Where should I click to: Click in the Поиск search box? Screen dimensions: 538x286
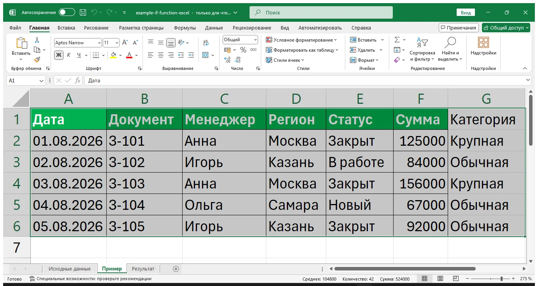coord(321,12)
